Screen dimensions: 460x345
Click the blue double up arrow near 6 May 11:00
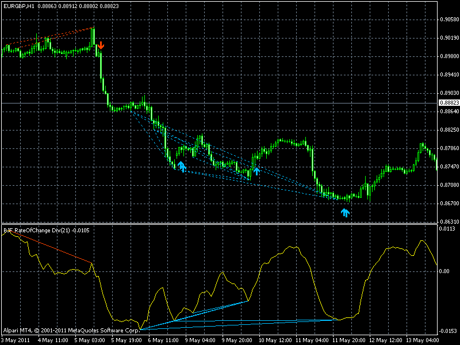[x=182, y=166]
